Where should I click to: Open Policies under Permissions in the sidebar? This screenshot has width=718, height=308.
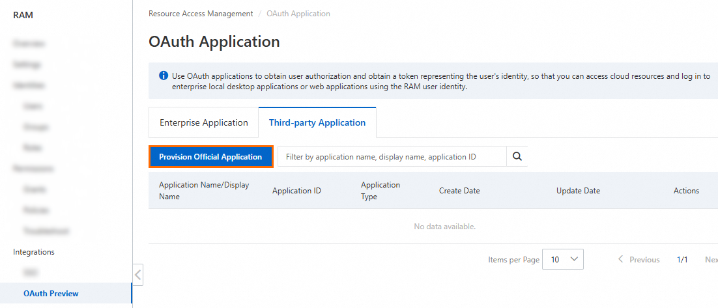[x=36, y=210]
